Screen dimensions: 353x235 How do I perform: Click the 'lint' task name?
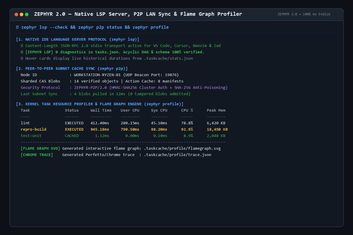coord(25,123)
